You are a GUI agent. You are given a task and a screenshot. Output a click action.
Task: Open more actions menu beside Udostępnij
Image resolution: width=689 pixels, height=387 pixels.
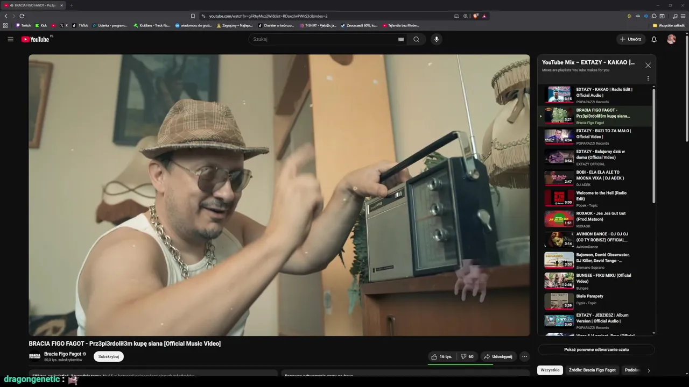click(524, 356)
